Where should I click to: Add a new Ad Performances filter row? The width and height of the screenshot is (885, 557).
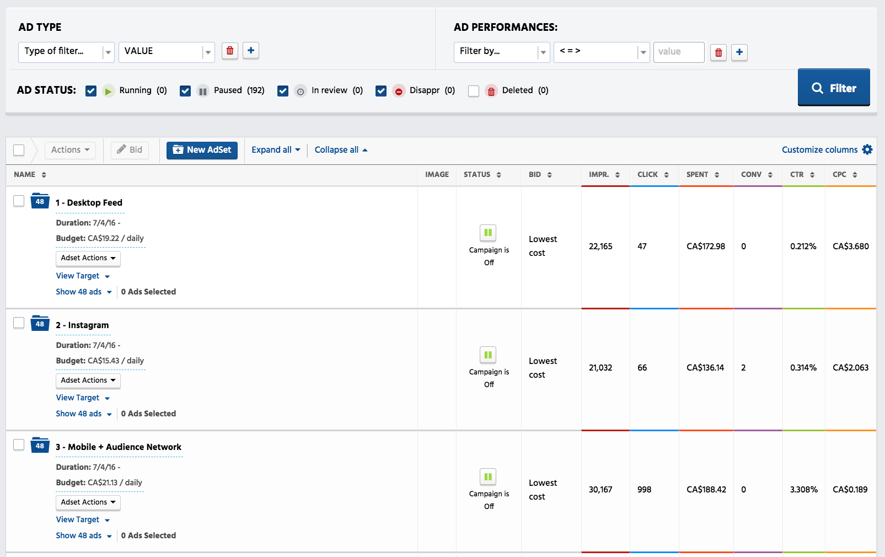[739, 52]
